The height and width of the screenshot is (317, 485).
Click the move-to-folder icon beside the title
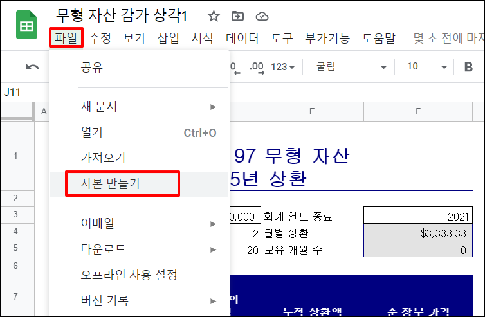238,16
